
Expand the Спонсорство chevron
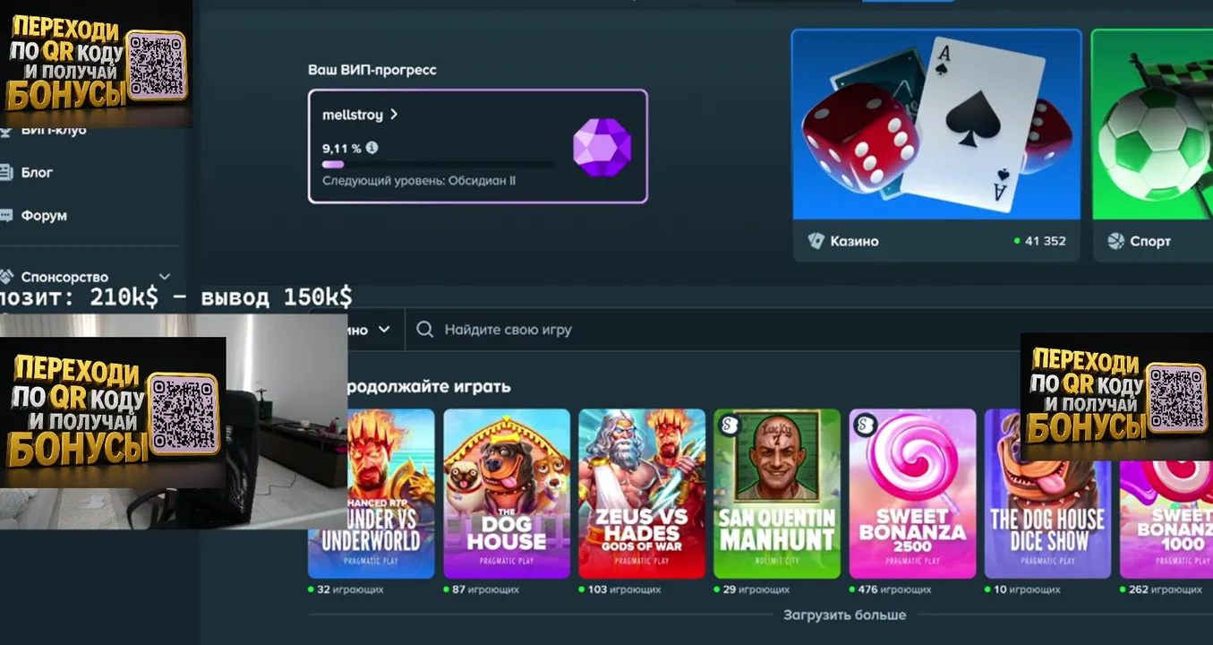point(165,277)
